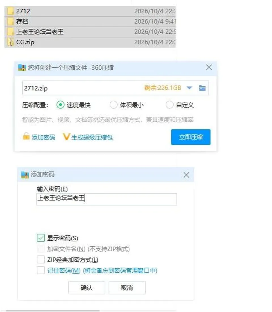Click the horizontal scrollbar at the bottom

[x=53, y=310]
